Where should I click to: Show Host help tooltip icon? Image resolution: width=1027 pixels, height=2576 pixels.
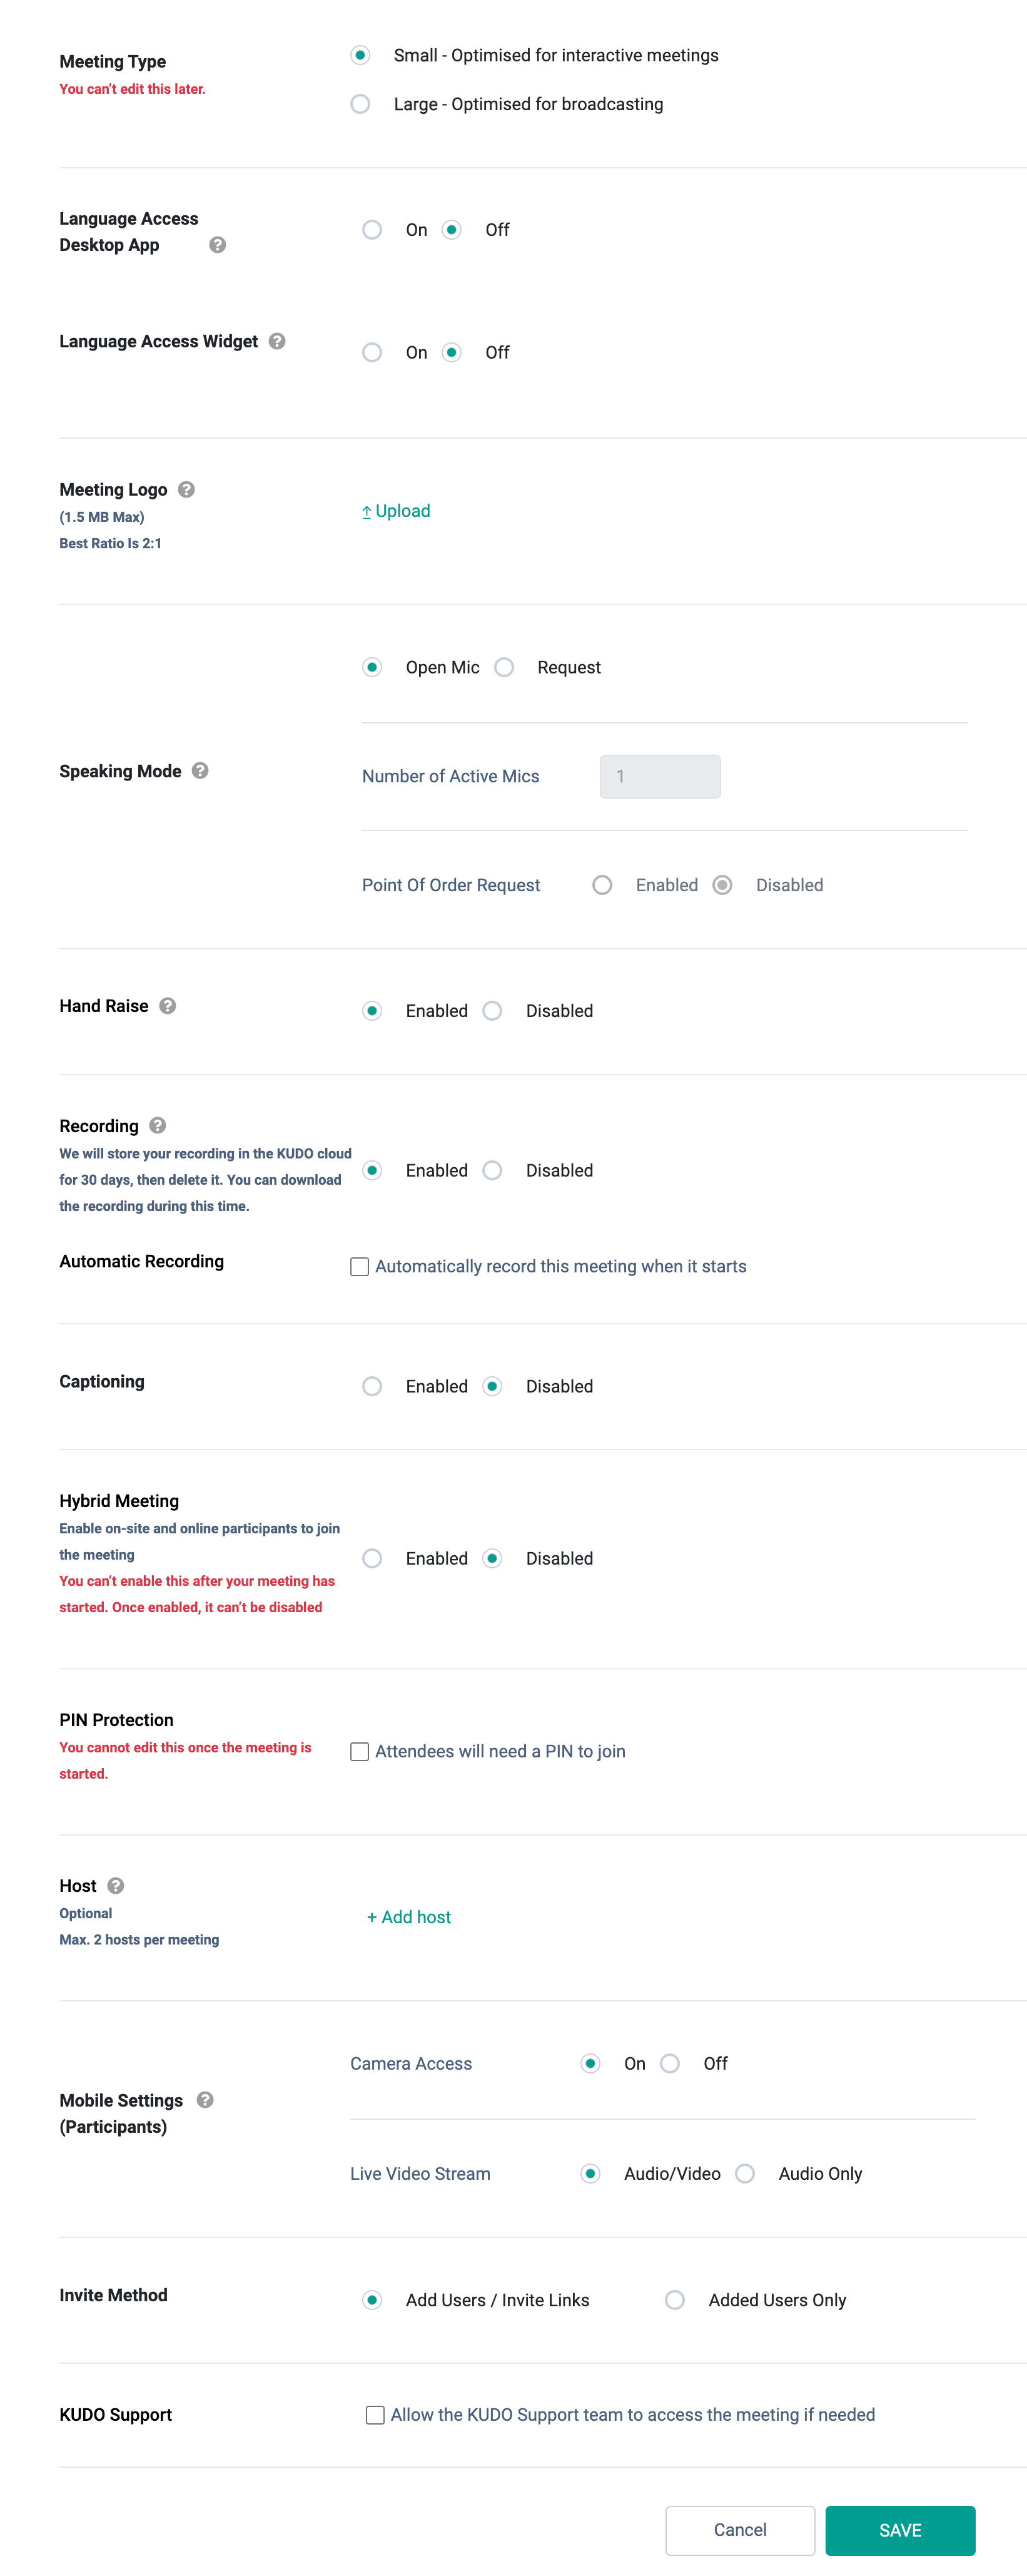click(116, 1885)
